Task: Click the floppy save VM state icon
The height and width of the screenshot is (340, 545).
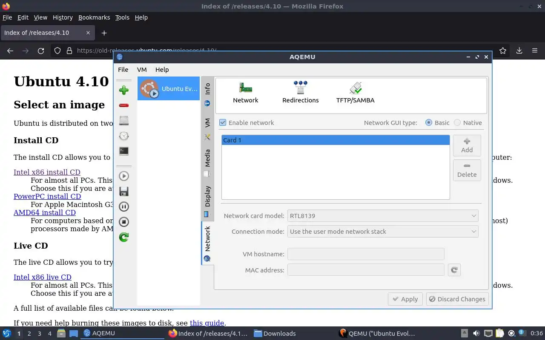Action: (x=124, y=191)
